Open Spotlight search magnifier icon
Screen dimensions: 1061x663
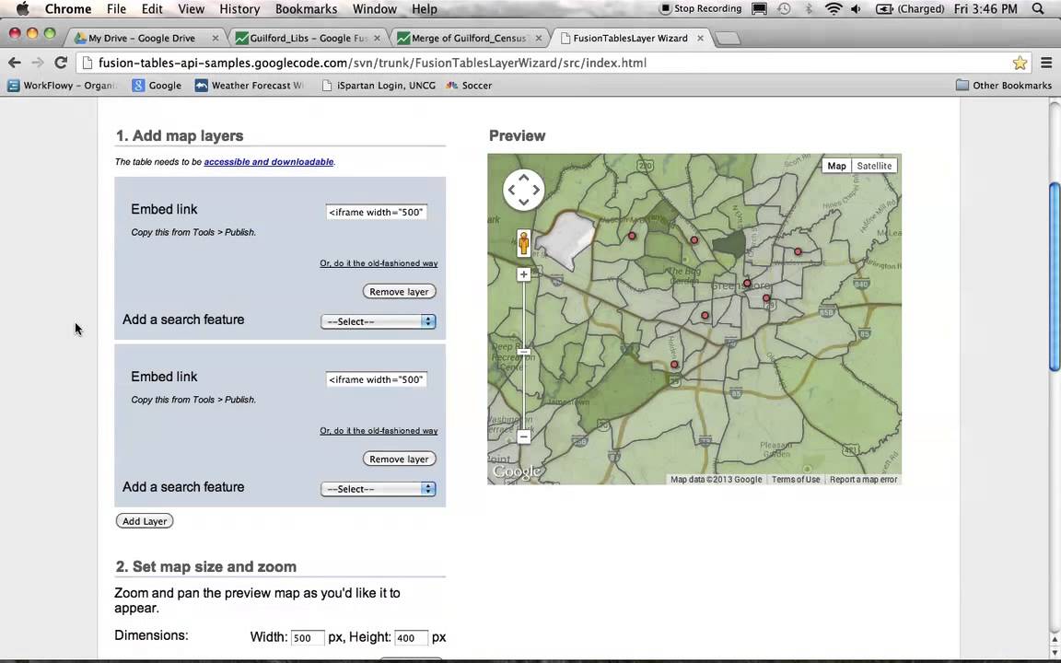1039,9
